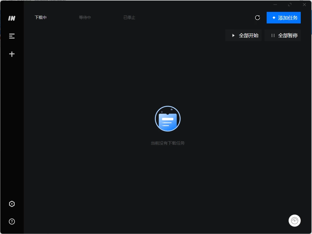Click the empty download list illustration

pyautogui.click(x=167, y=119)
